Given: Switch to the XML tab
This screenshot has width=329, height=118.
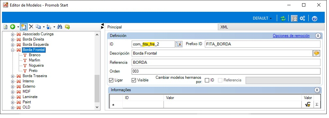Looking at the screenshot, I should click(x=224, y=27).
